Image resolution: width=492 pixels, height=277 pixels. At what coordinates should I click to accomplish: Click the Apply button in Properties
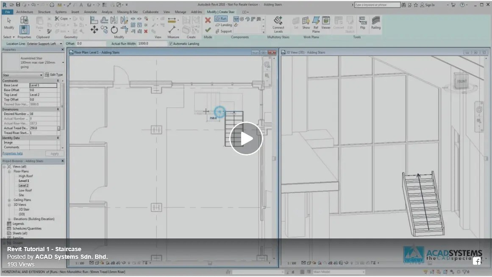pyautogui.click(x=55, y=153)
